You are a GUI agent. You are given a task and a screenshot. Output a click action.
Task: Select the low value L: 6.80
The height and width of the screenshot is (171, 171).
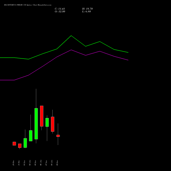coord(87,12)
